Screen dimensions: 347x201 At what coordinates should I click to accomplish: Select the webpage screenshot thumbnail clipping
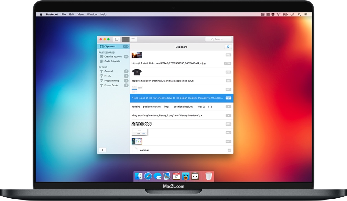182,89
